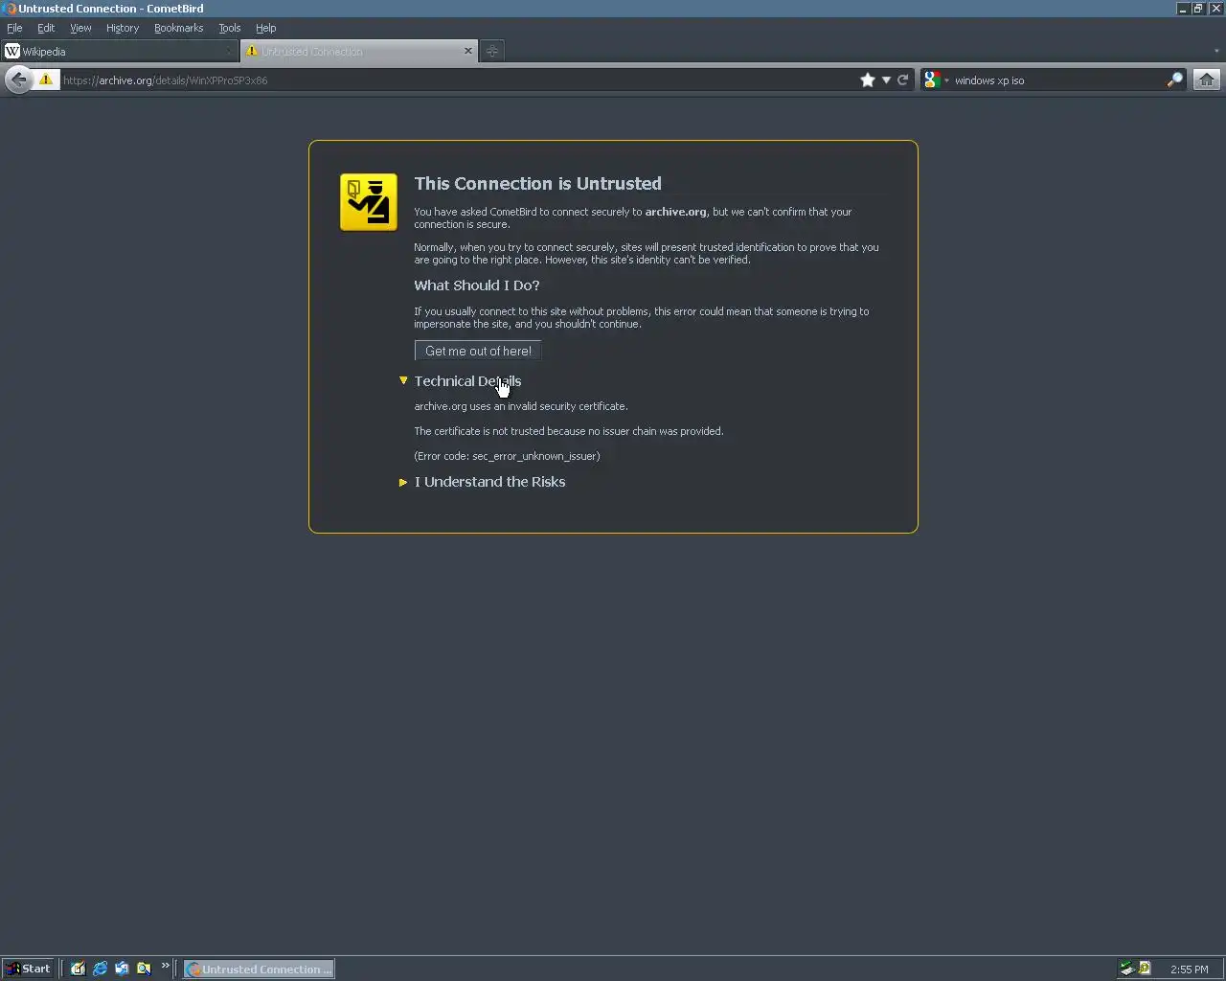This screenshot has width=1226, height=981.
Task: Expand 'I Understand the Risks' section
Action: coord(483,482)
